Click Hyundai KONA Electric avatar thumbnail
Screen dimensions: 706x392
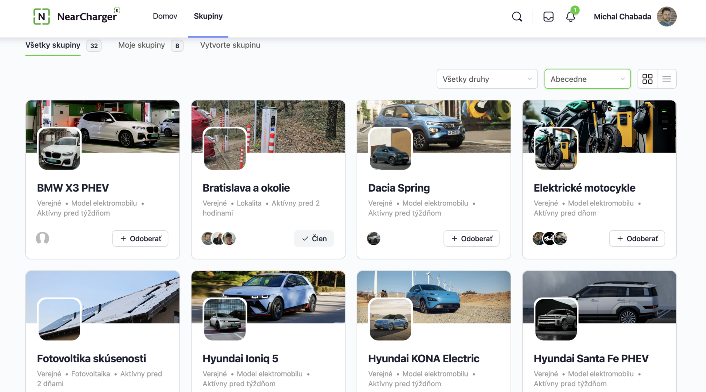pos(390,319)
